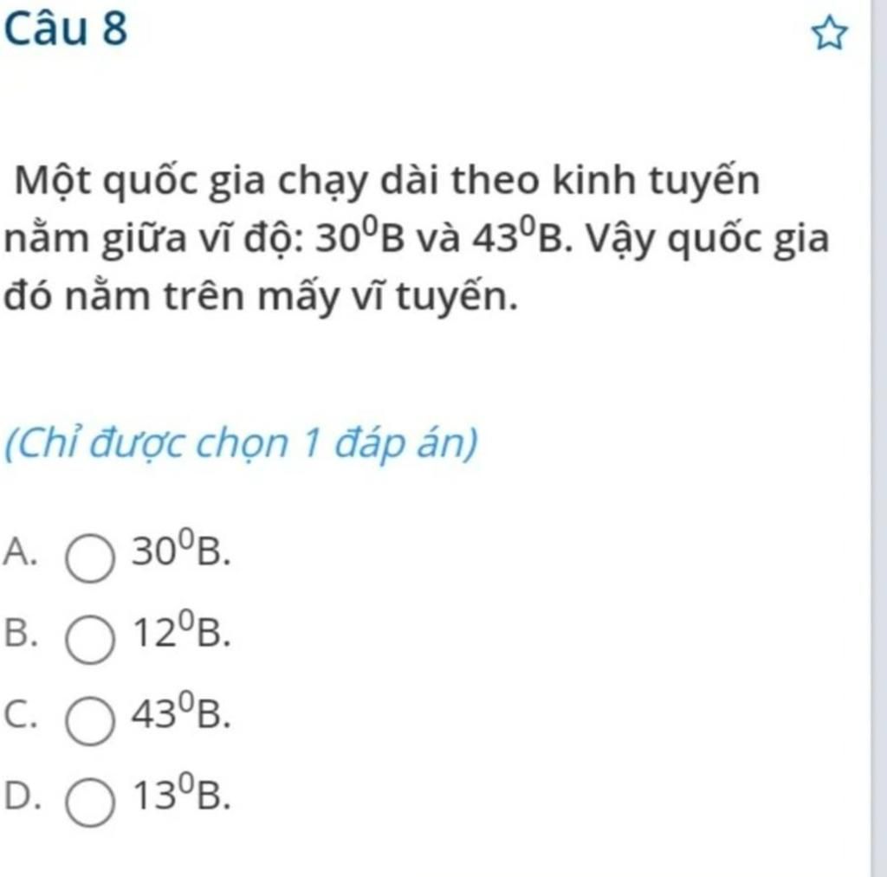This screenshot has width=887, height=877.
Task: Click the 13⁰B answer text
Action: tap(181, 793)
